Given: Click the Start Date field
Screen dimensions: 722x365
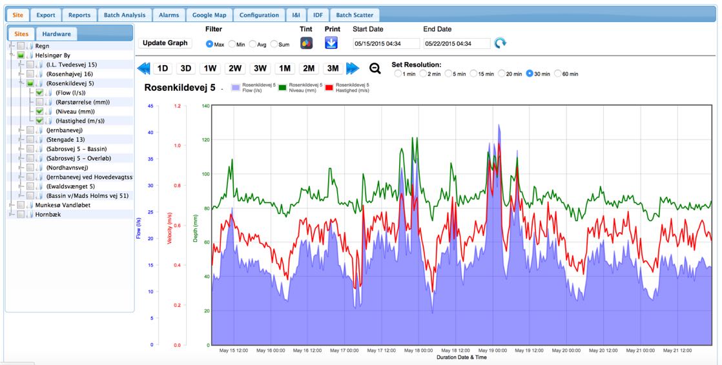Looking at the screenshot, I should point(386,44).
